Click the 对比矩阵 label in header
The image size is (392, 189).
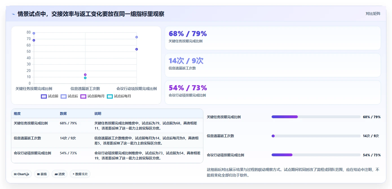(x=373, y=14)
